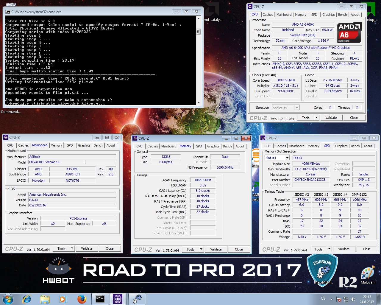Image resolution: width=381 pixels, height=305 pixels.
Task: Click the CPU-Z Memory window title icon
Action: [x=135, y=138]
